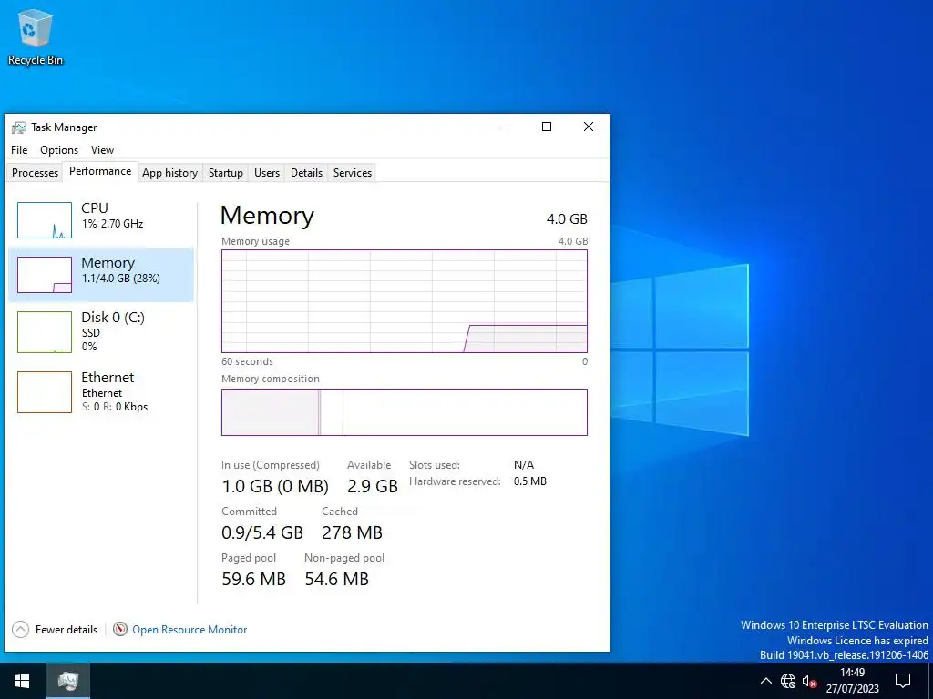
Task: Click the Open Resource Monitor link
Action: (190, 630)
